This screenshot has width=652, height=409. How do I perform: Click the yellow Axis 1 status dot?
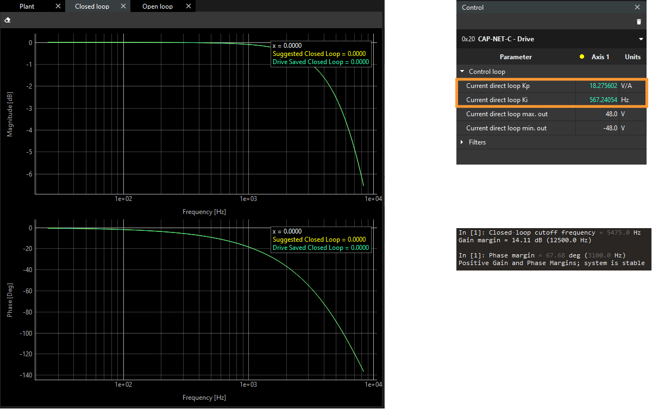pyautogui.click(x=582, y=56)
